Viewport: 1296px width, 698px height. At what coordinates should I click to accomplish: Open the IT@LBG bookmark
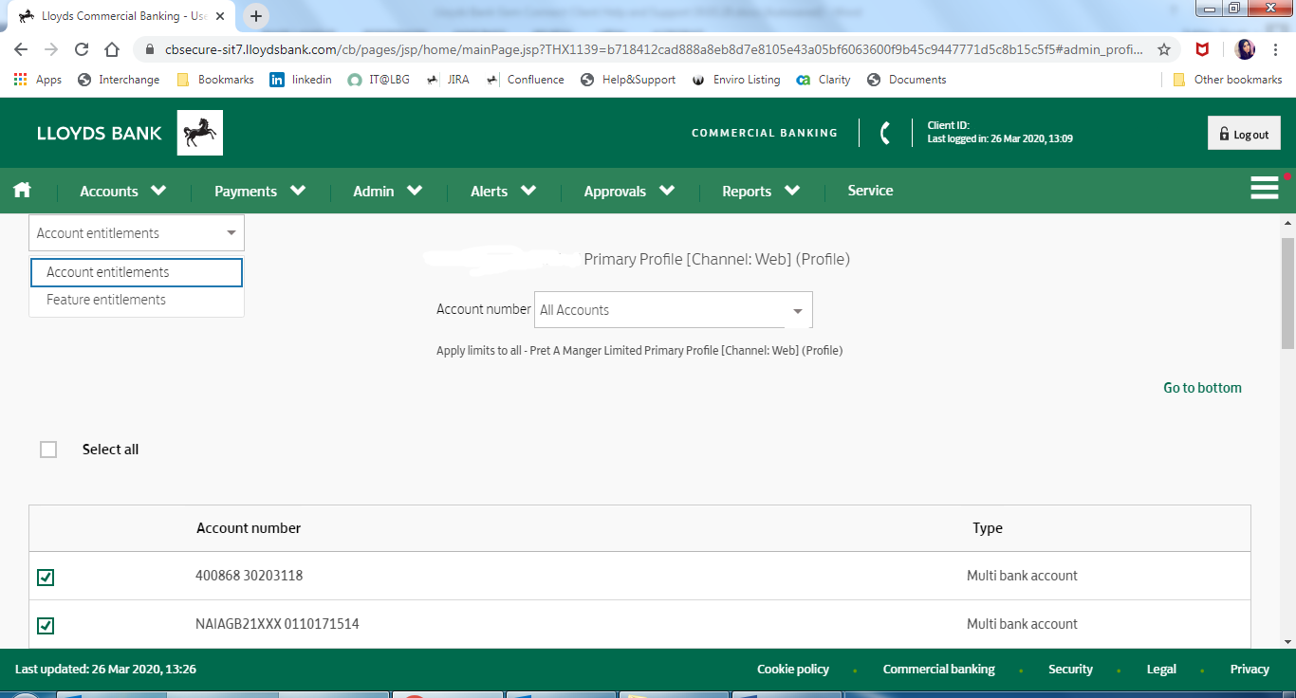[x=379, y=80]
